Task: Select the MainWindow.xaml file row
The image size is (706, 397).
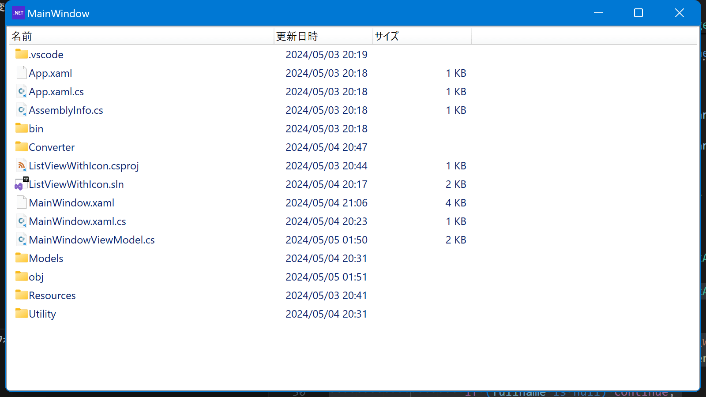Action: pos(71,202)
